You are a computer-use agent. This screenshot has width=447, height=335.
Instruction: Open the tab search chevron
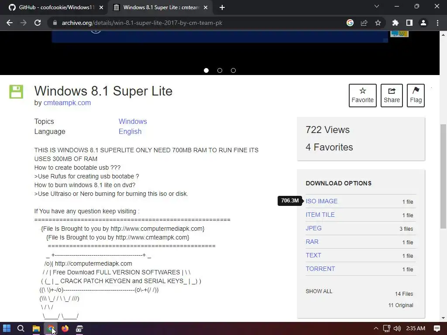(x=377, y=6)
